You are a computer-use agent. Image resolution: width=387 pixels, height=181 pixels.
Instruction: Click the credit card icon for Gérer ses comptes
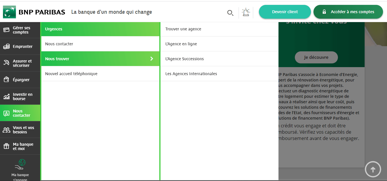(6, 30)
